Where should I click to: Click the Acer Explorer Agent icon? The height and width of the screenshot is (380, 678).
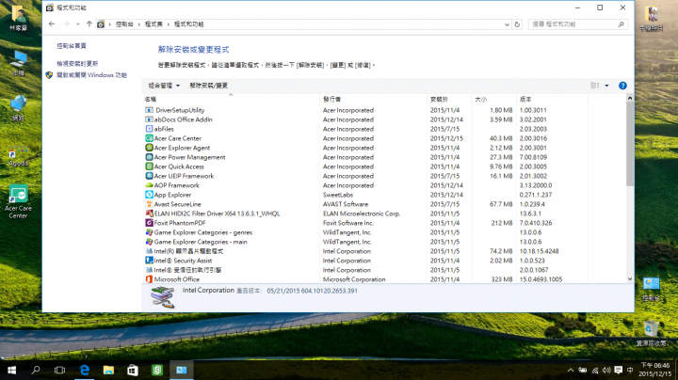(149, 148)
